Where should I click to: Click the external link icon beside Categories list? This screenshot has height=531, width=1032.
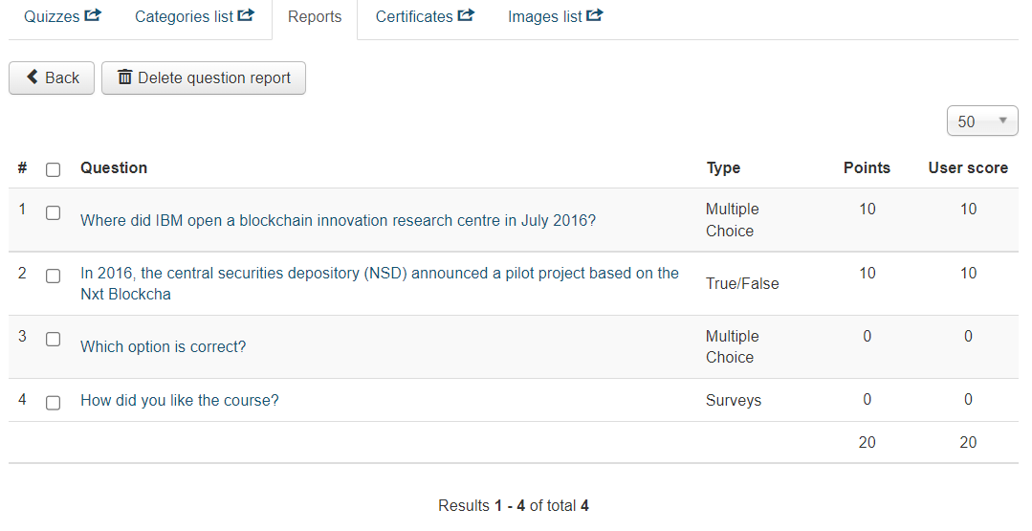click(x=246, y=15)
